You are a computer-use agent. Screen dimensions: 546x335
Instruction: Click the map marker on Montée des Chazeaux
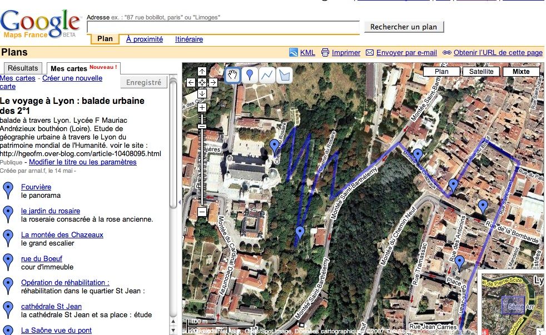[418, 156]
